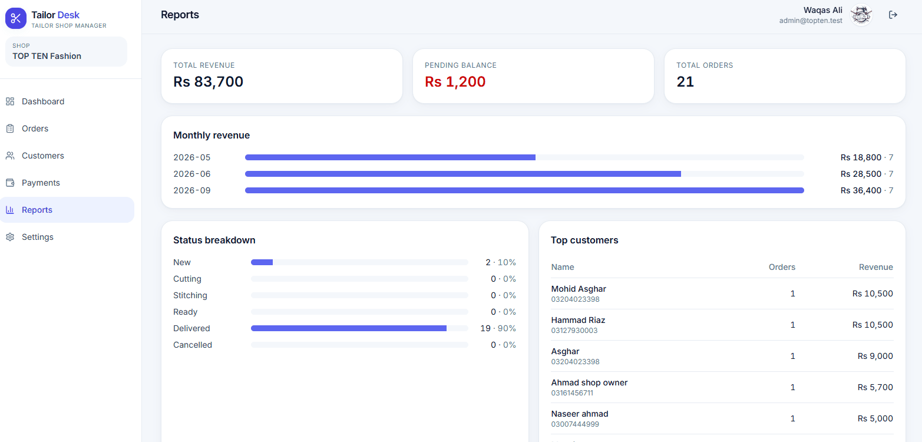This screenshot has height=442, width=922.
Task: Click the Name column header
Action: click(563, 267)
